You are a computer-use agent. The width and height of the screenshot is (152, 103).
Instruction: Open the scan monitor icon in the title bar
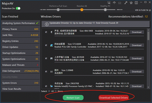[x=109, y=3]
